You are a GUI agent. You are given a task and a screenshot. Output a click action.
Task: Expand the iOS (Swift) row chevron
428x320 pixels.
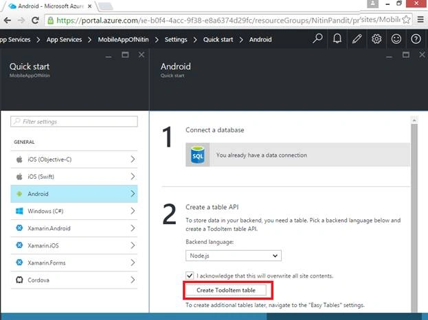pos(133,177)
